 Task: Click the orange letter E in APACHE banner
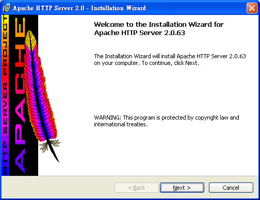[x=20, y=27]
